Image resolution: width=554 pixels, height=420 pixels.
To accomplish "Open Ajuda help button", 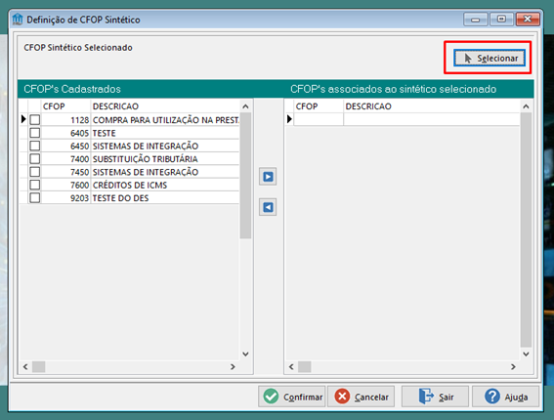I will (505, 397).
